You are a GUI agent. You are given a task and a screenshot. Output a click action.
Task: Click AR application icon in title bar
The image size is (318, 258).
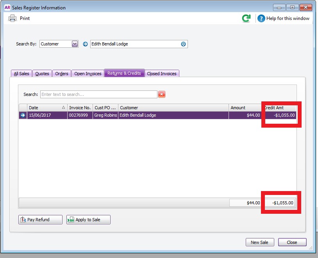point(7,7)
